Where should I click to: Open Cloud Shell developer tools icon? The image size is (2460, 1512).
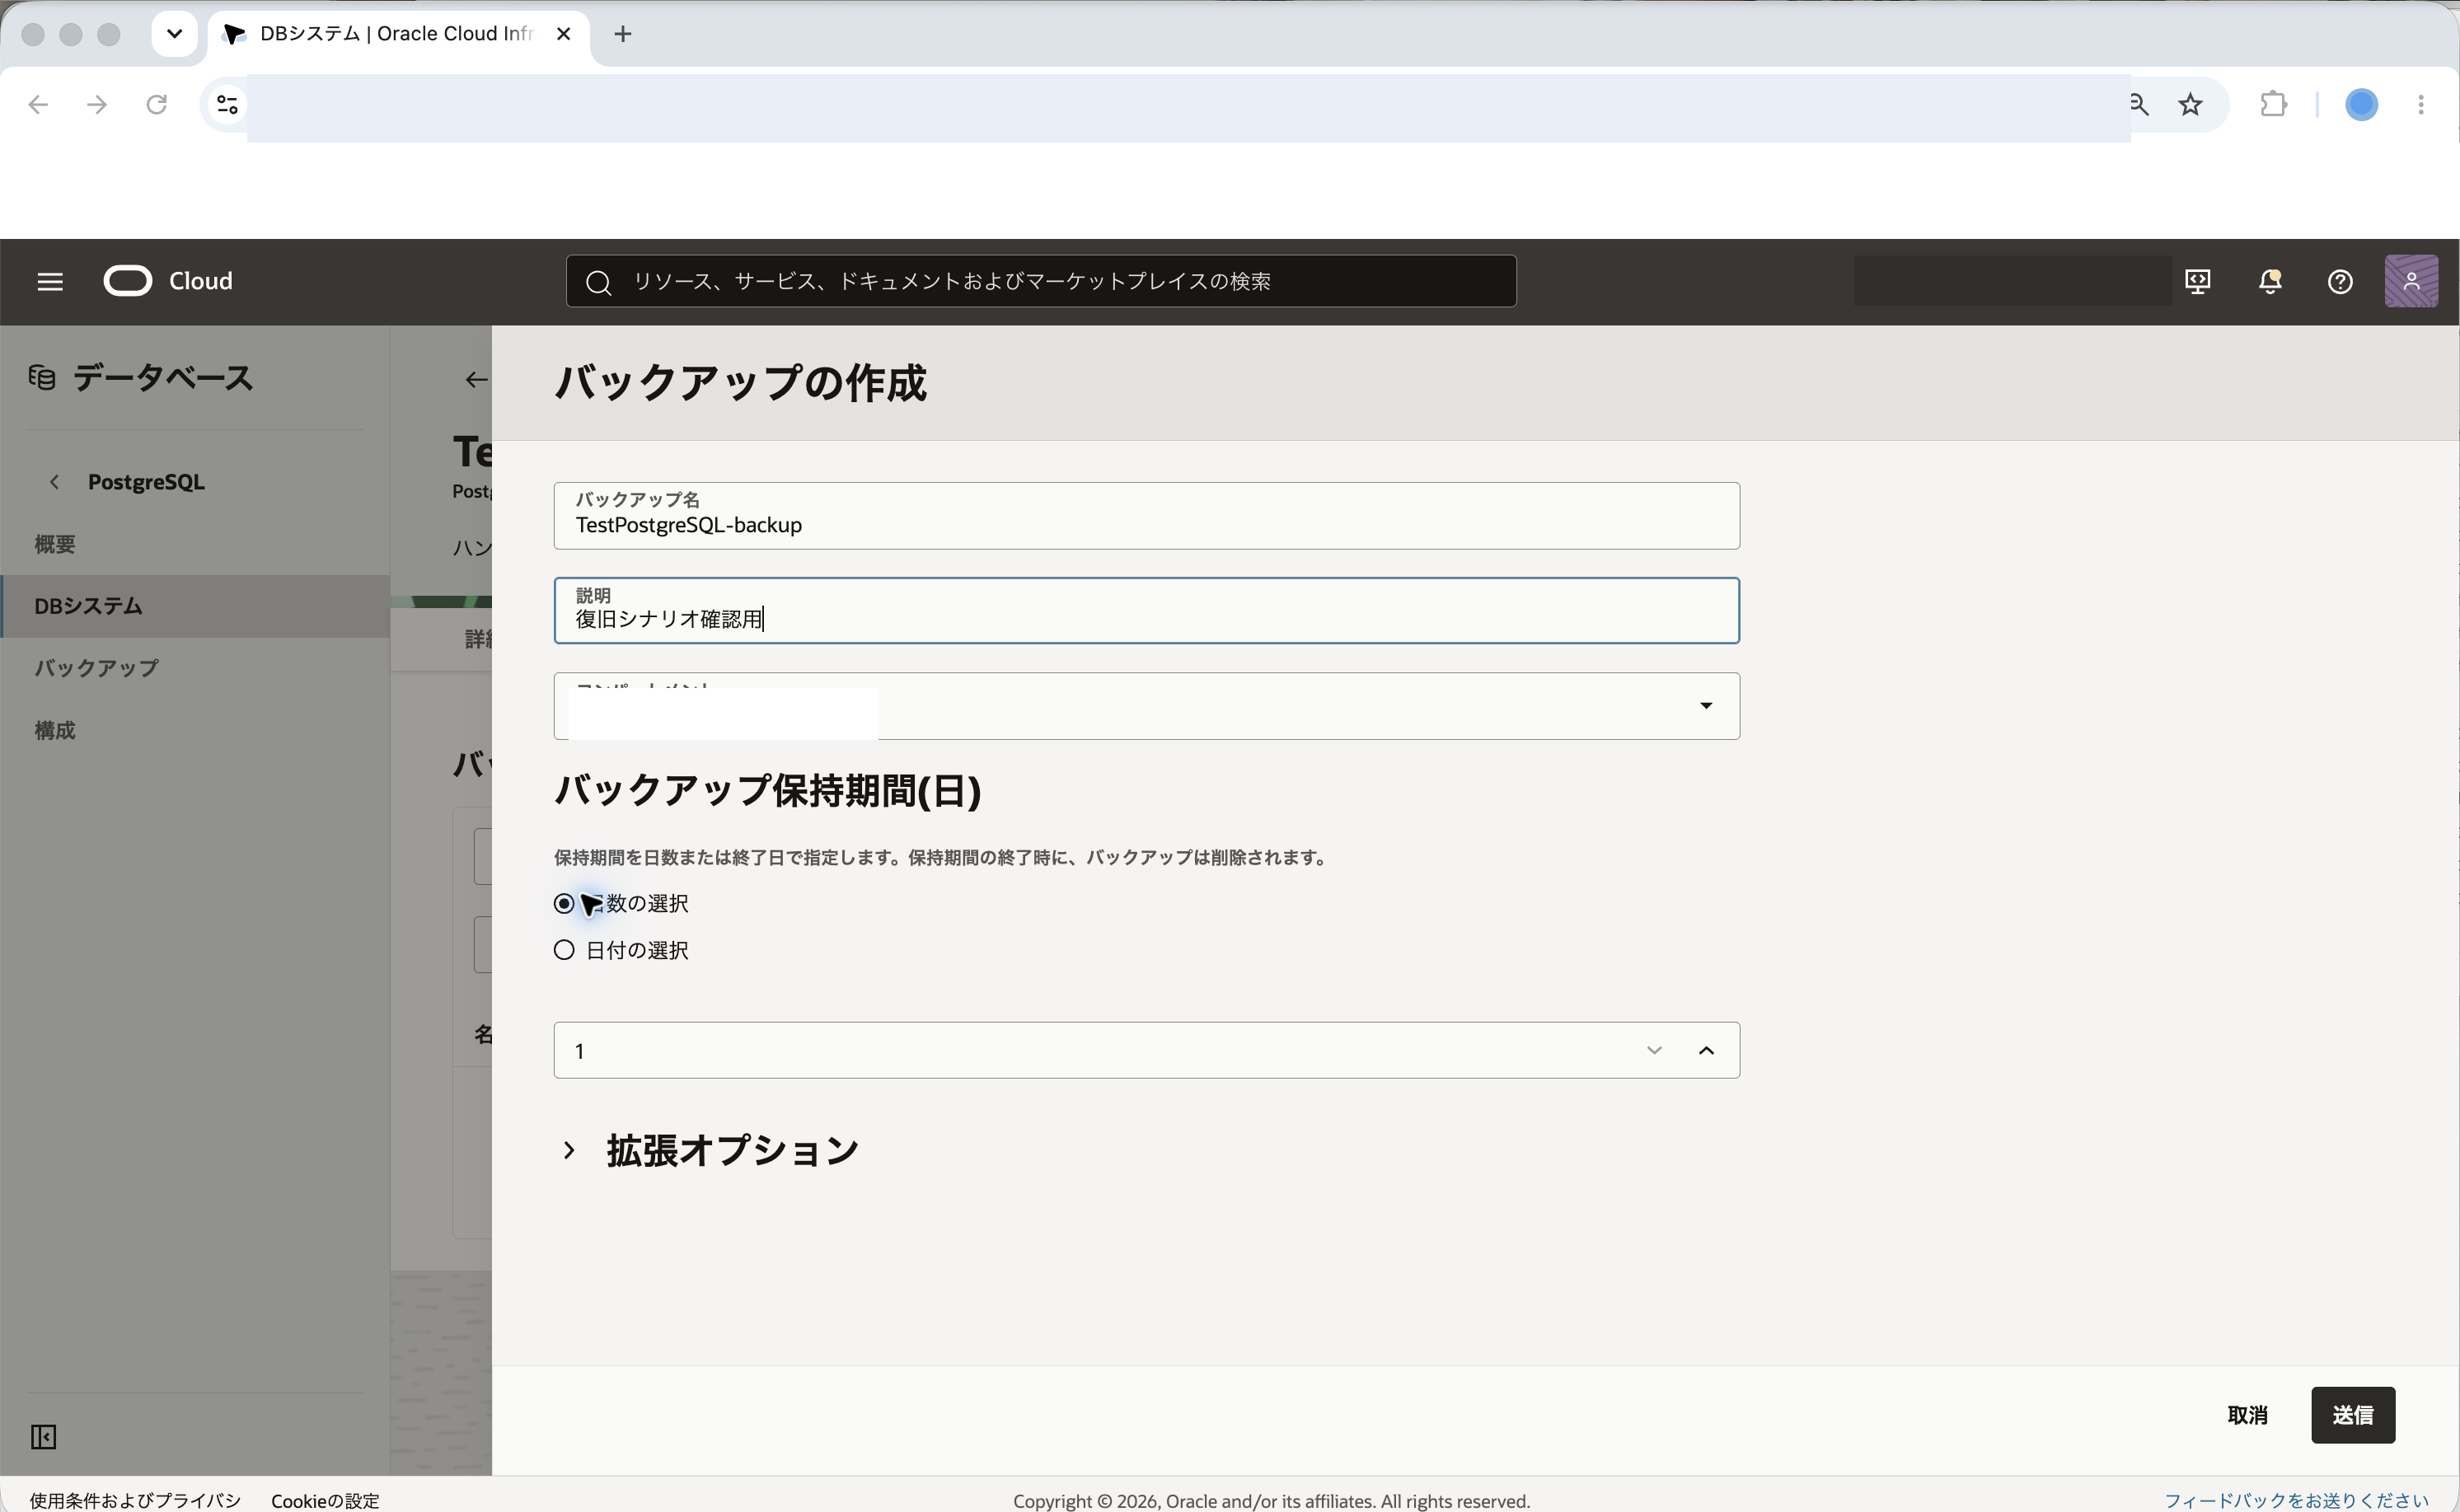(x=2197, y=282)
